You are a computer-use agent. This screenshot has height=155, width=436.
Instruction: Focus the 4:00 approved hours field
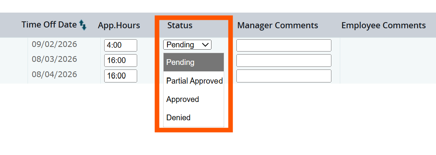tap(121, 45)
